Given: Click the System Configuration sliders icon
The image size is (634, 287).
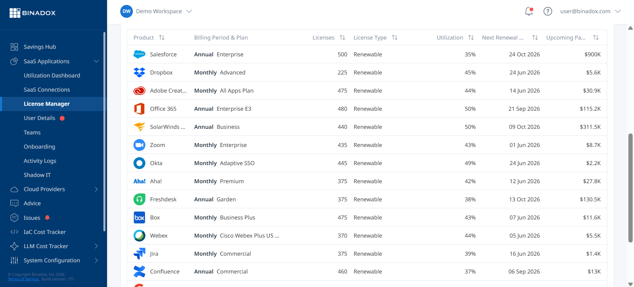Looking at the screenshot, I should [14, 260].
